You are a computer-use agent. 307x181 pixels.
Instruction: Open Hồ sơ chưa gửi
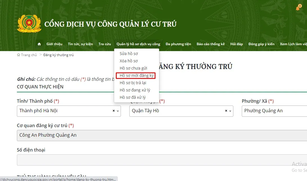coord(133,68)
